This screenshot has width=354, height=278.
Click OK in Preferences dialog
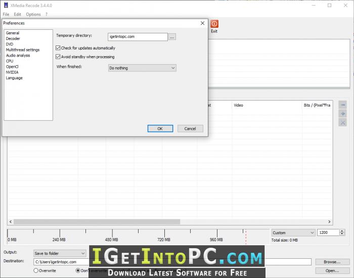point(160,128)
